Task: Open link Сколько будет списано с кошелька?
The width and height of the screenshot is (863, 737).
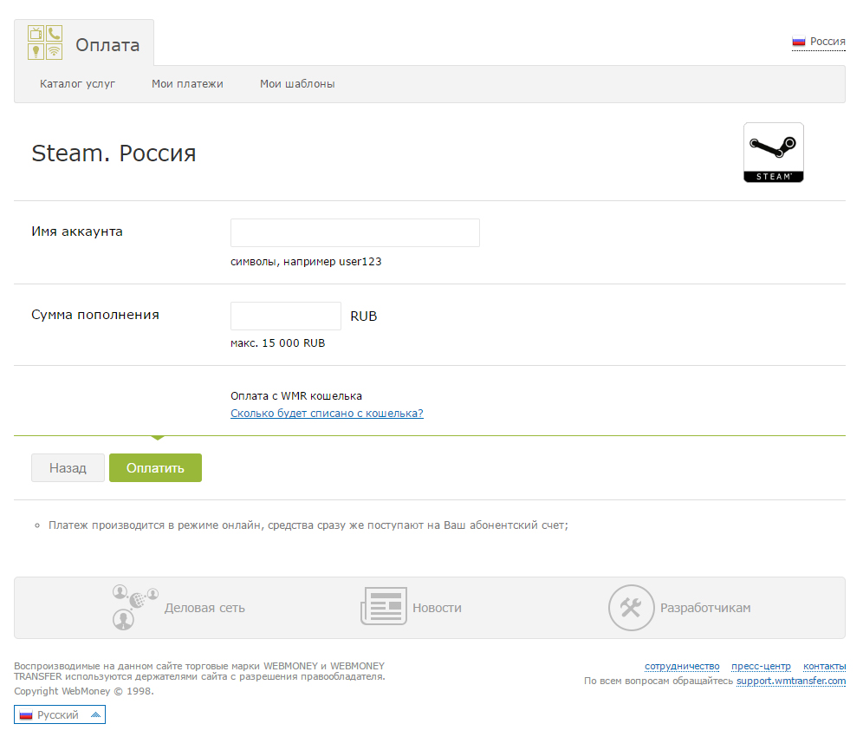Action: click(327, 413)
